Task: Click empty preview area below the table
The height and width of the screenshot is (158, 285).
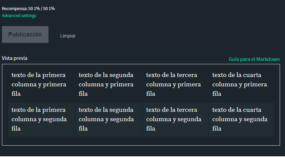Action: coord(141,141)
